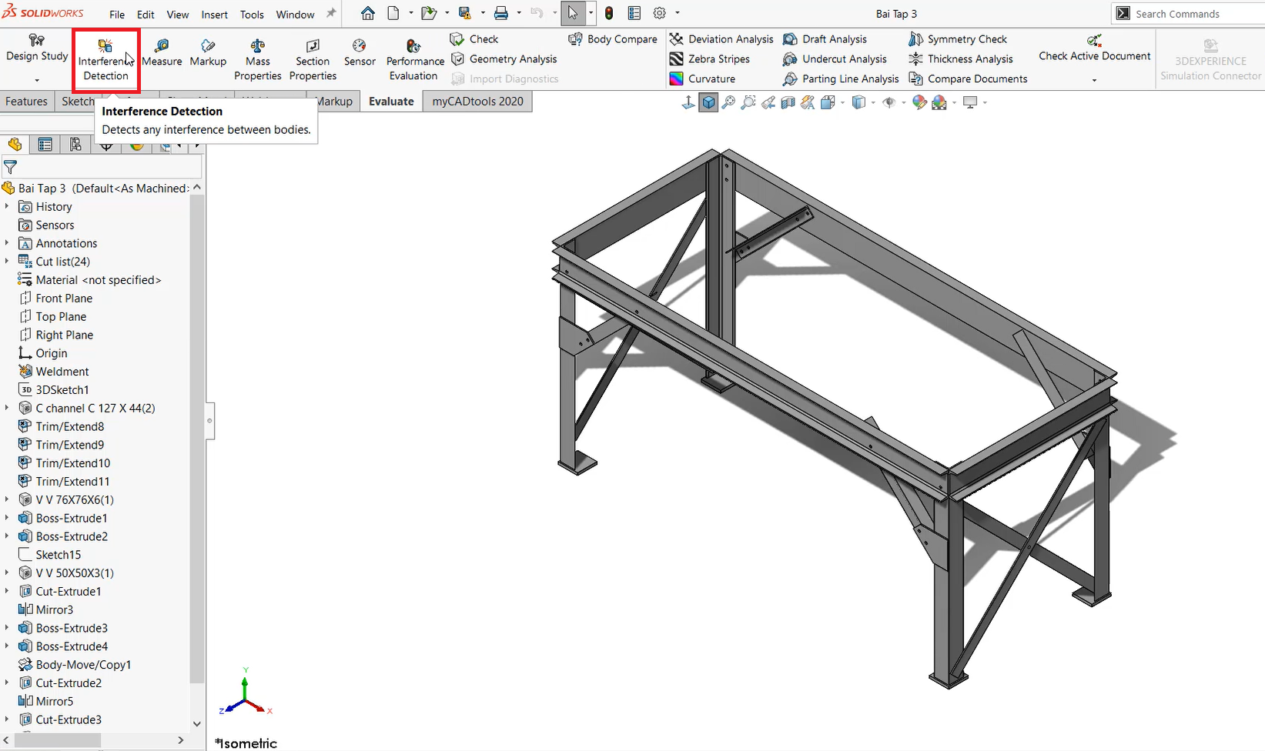The width and height of the screenshot is (1265, 751).
Task: Open Geometry Analysis
Action: click(x=504, y=59)
